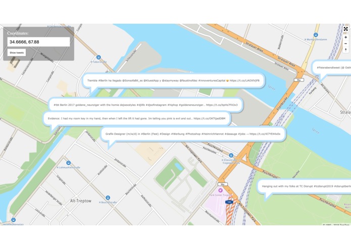
Task: Click the Coordinates input field
Action: point(38,42)
